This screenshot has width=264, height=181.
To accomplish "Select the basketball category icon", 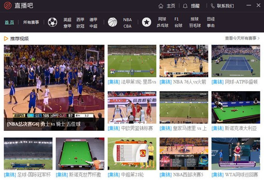I will coord(112,22).
